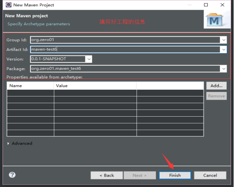Viewport: 234px width, 187px height.
Task: Open the Package dropdown arrow
Action: [223, 69]
